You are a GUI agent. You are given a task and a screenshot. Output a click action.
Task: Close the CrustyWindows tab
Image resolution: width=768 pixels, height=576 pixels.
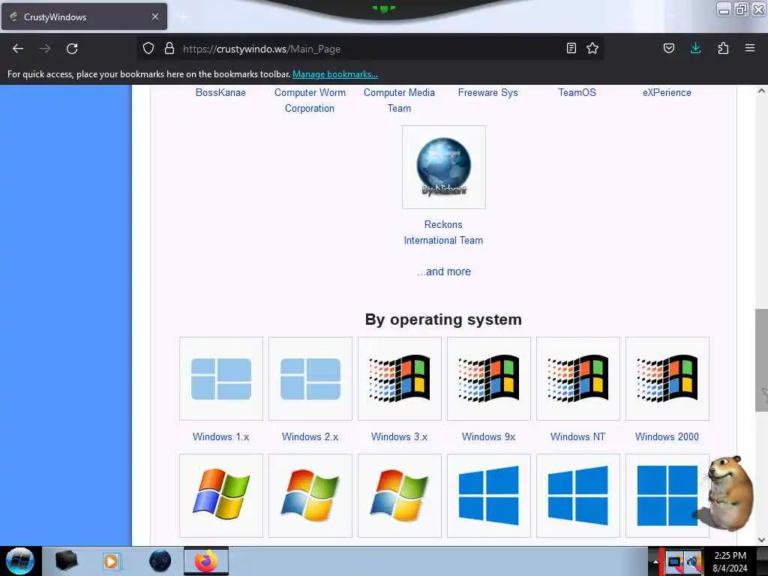[155, 16]
